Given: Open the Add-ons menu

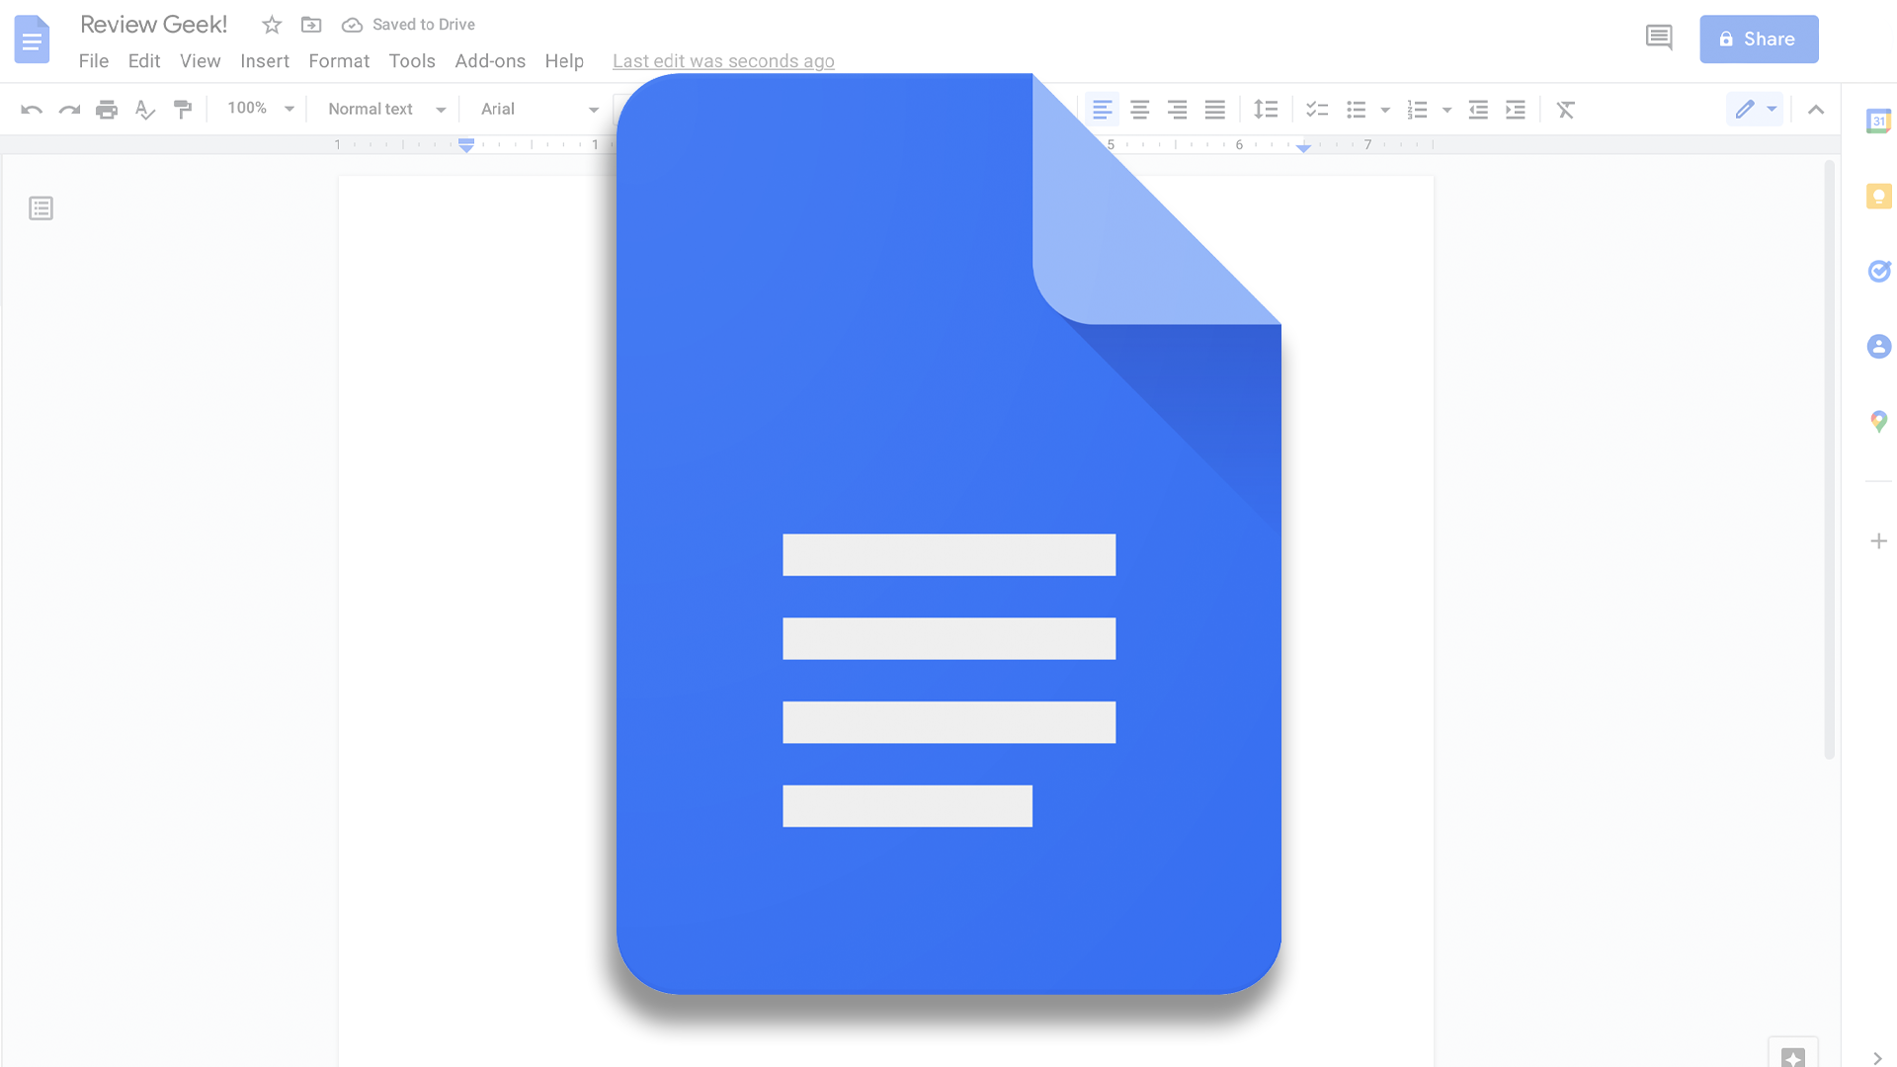Looking at the screenshot, I should point(490,60).
